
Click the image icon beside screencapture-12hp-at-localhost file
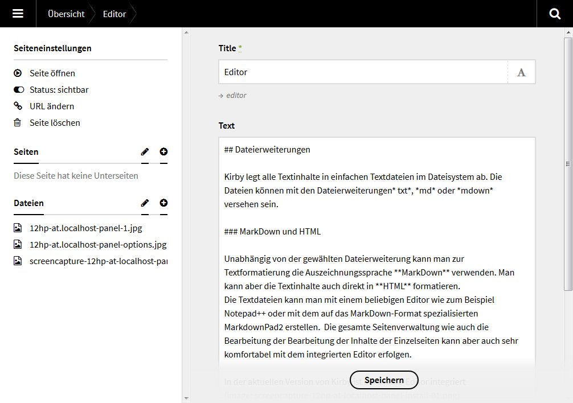click(x=18, y=261)
